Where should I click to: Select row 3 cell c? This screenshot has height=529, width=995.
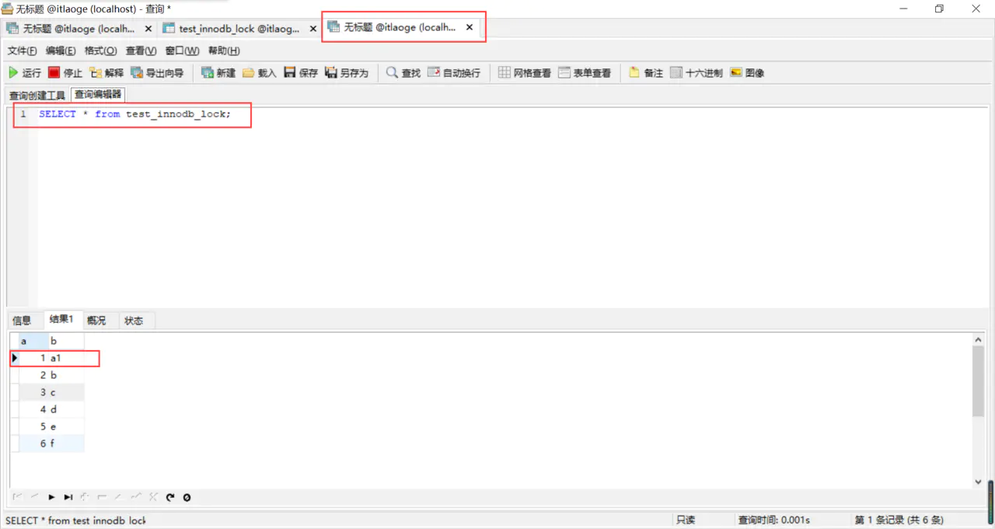pos(65,392)
